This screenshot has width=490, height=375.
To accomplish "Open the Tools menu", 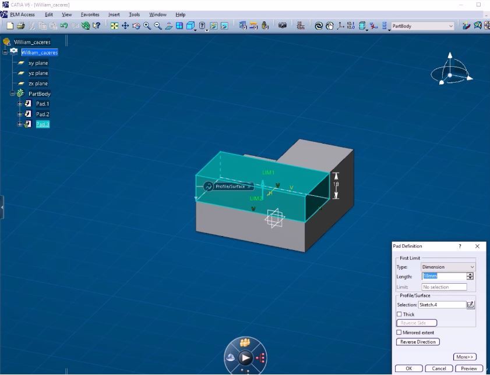I will pos(134,15).
